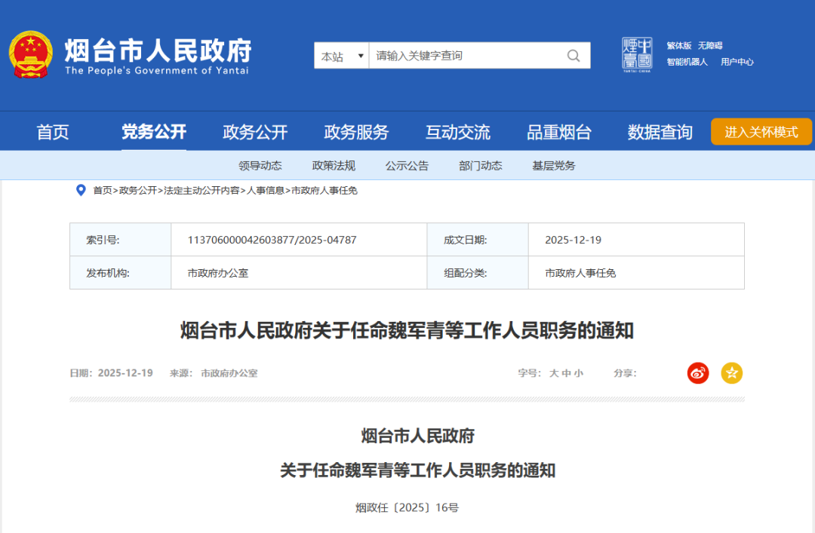Click the Yantai China seal logo
This screenshot has width=815, height=533.
pyautogui.click(x=637, y=53)
